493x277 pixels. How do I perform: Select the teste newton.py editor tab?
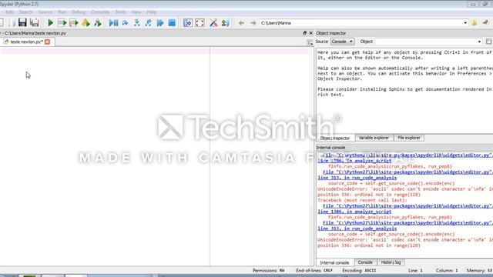[26, 42]
